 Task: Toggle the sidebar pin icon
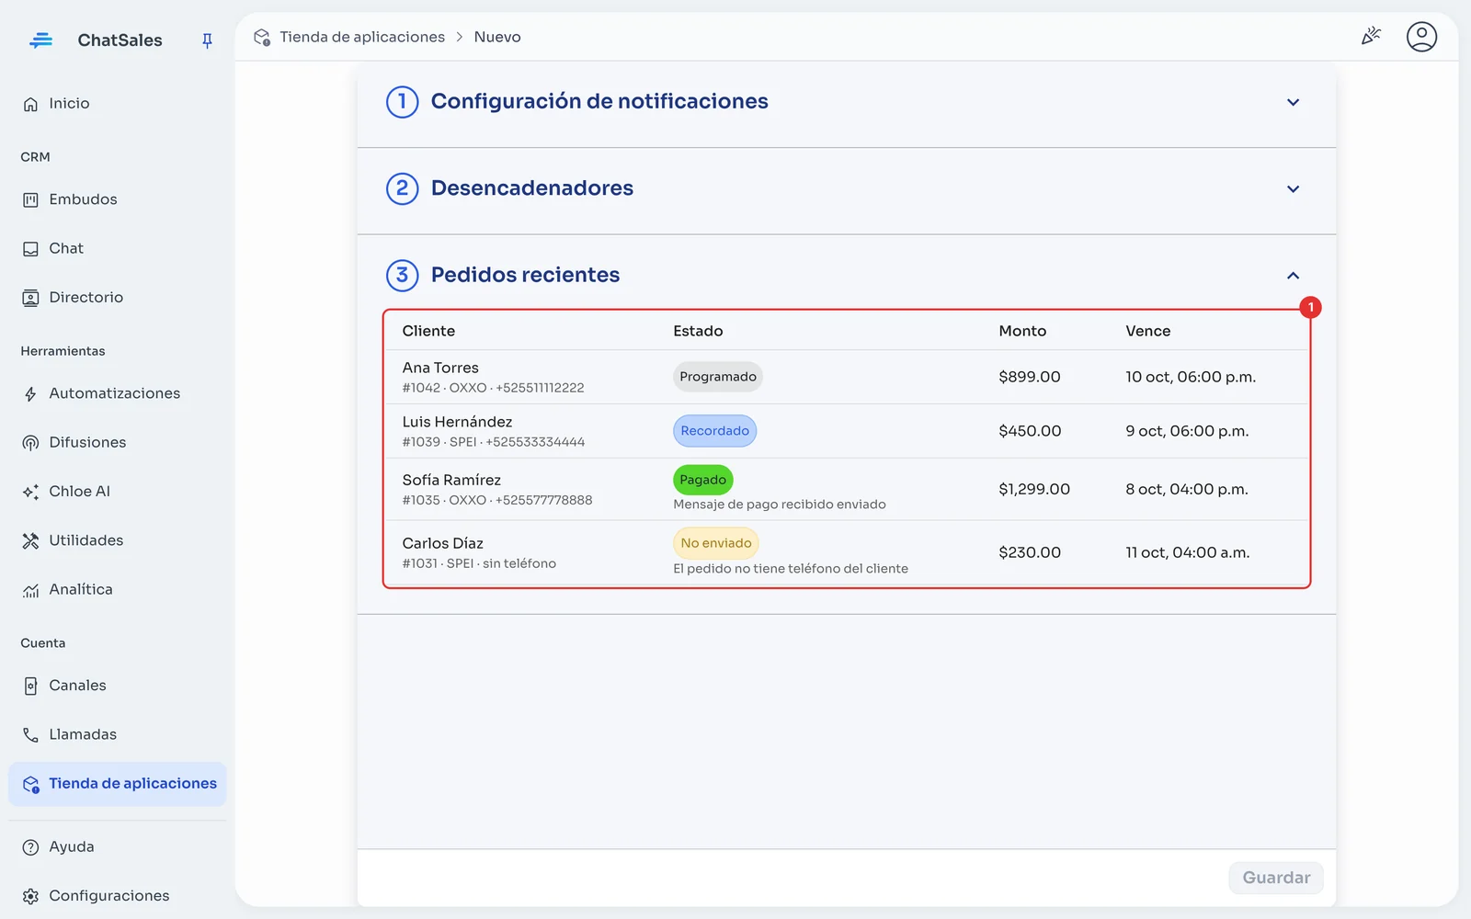[207, 40]
